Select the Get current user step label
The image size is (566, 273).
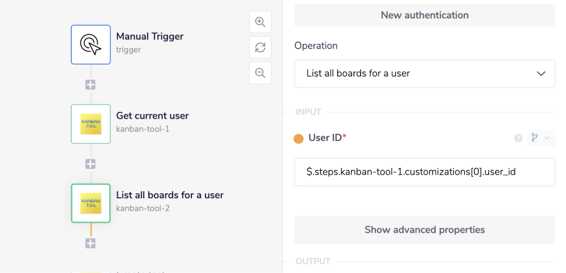152,115
